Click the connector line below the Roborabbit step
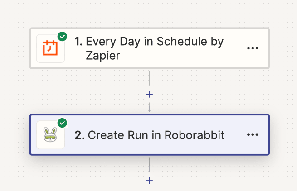The width and height of the screenshot is (297, 191). point(150,165)
